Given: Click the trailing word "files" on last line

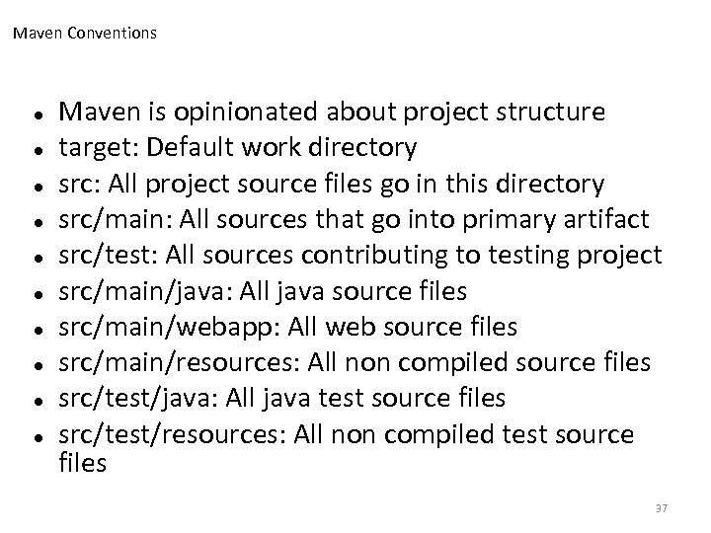Looking at the screenshot, I should 83,461.
